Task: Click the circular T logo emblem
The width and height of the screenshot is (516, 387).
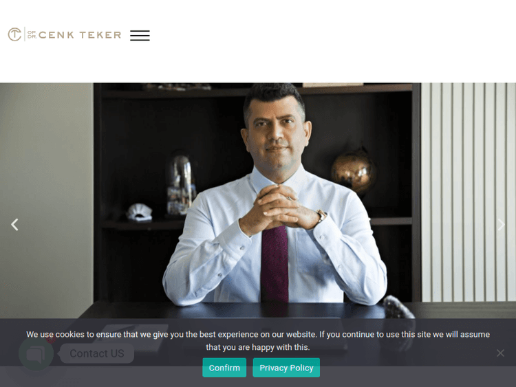Action: click(x=15, y=34)
